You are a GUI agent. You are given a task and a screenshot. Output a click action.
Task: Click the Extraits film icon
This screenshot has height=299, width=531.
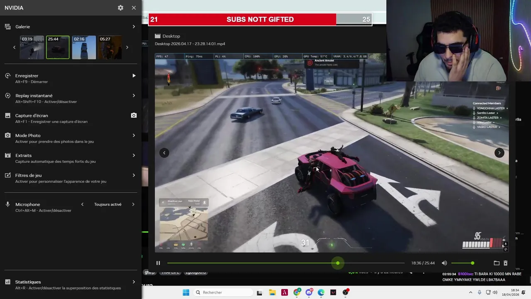(x=7, y=155)
